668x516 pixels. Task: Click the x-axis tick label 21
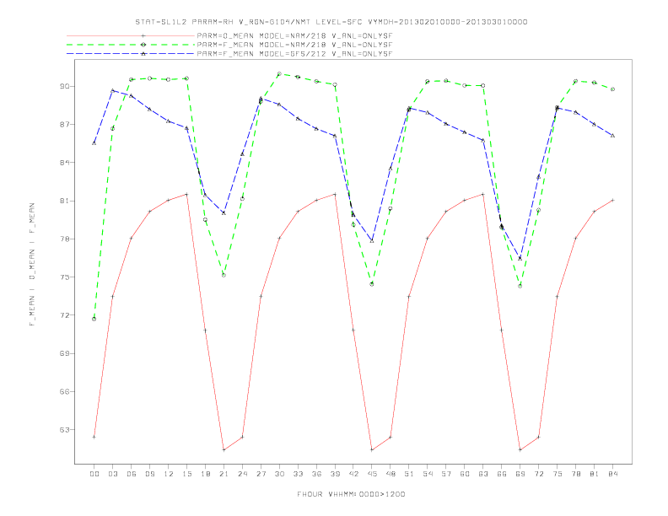click(x=224, y=474)
